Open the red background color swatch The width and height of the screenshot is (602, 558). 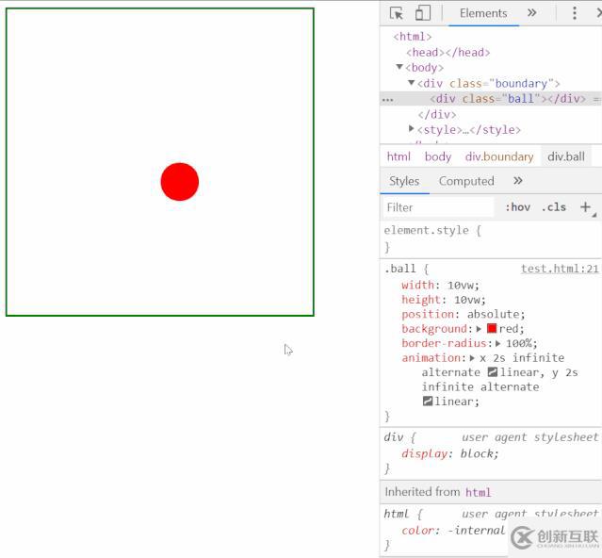[492, 328]
